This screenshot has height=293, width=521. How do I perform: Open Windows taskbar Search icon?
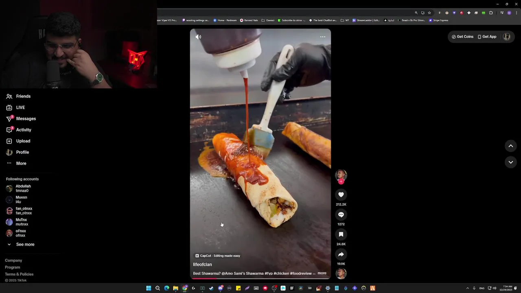coord(158,288)
